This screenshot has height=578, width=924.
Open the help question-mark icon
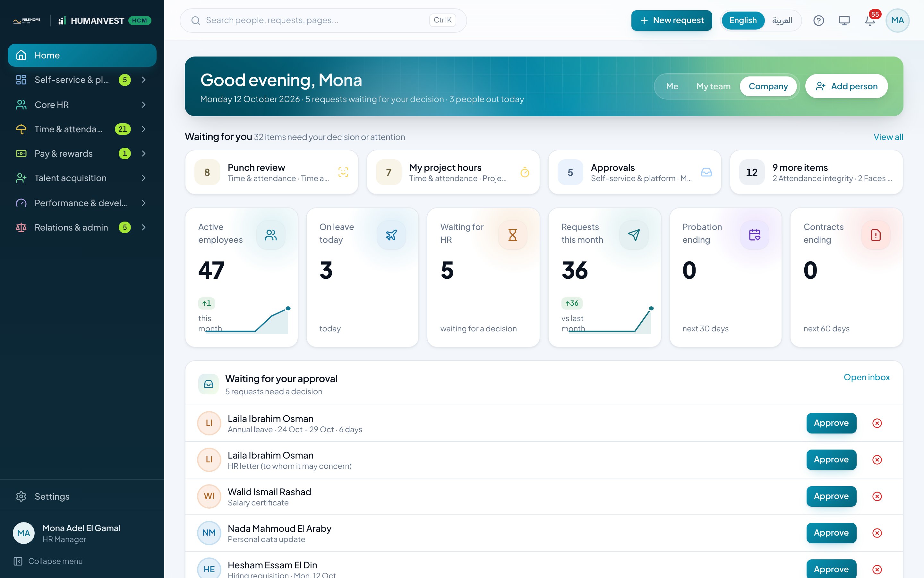click(818, 21)
